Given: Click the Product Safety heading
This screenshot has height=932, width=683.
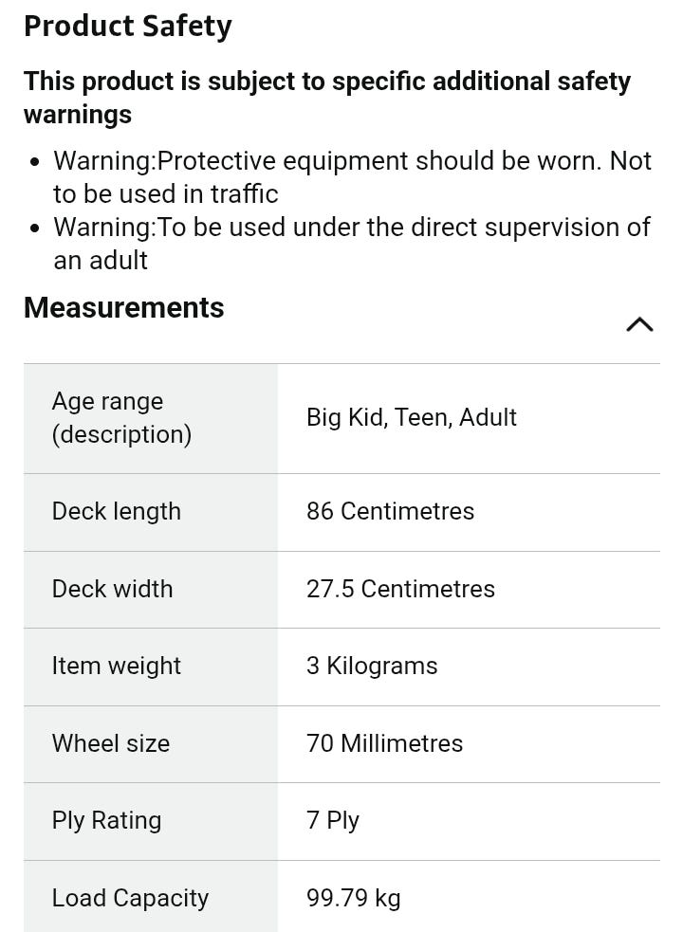Looking at the screenshot, I should 127,27.
